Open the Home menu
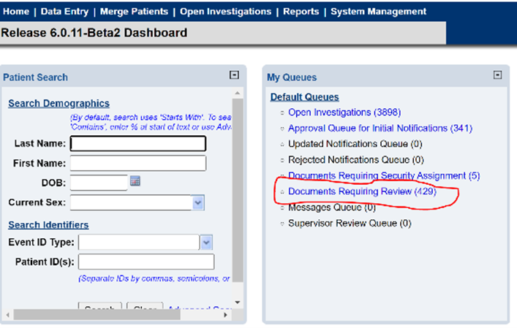517x328 pixels. click(17, 12)
